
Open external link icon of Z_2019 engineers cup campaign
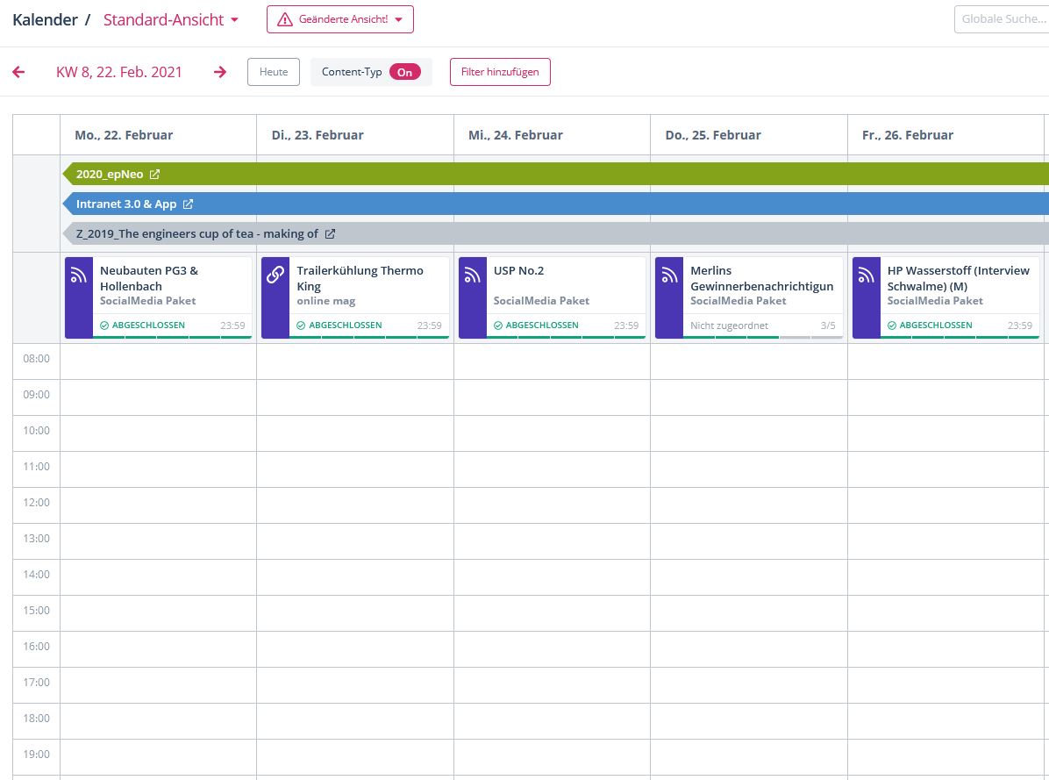tap(330, 234)
